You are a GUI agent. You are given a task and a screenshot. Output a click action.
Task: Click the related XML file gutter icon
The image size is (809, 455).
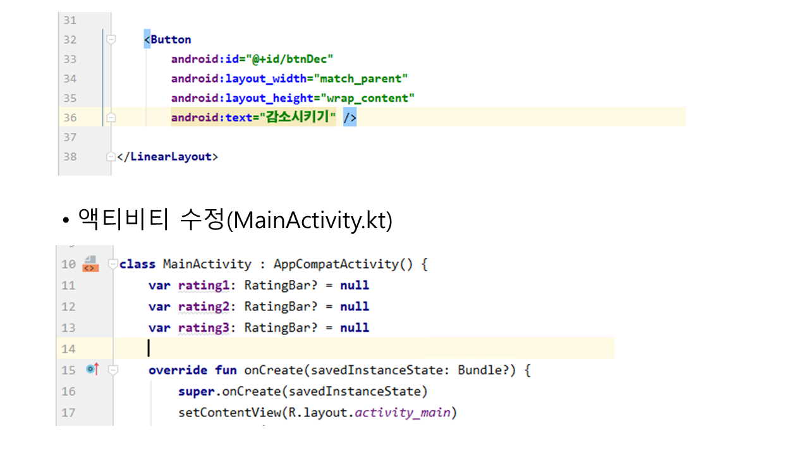click(x=90, y=264)
